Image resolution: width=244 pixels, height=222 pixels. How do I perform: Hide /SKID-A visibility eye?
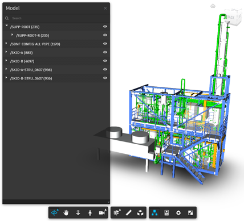[105, 52]
